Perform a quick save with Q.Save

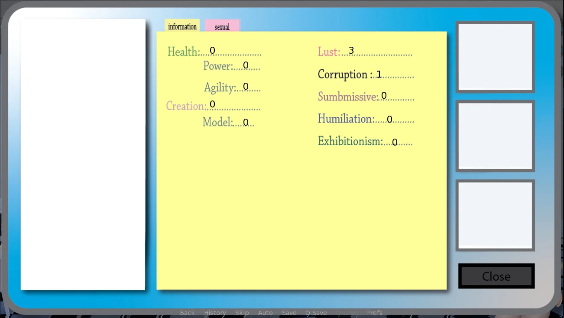point(316,313)
